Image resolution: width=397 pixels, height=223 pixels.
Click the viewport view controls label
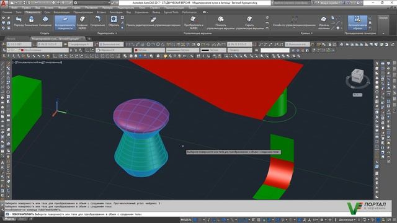tap(37, 62)
